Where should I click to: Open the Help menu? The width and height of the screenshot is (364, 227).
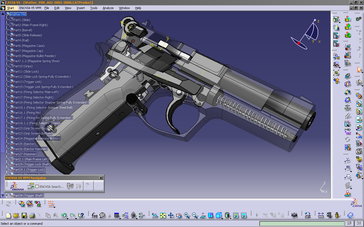pos(138,8)
